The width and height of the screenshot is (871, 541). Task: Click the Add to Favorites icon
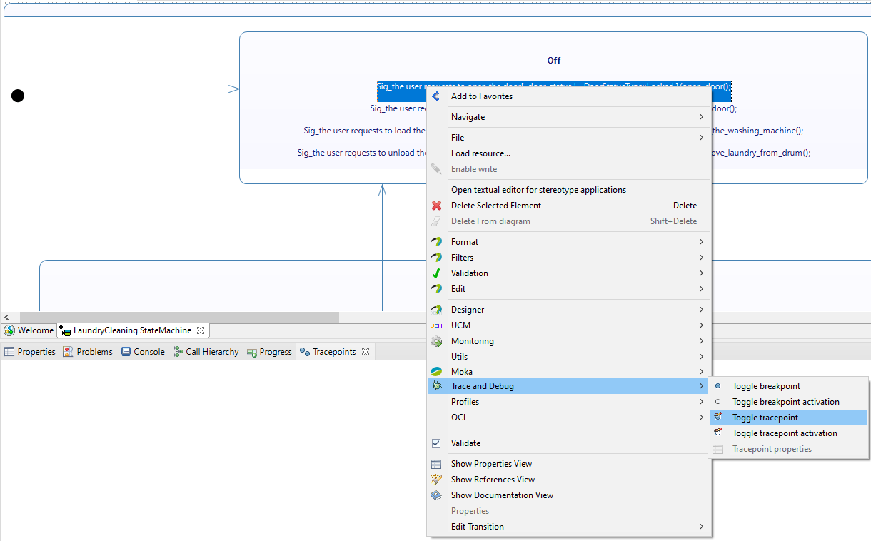pyautogui.click(x=436, y=96)
